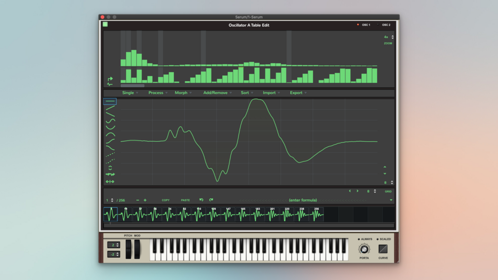This screenshot has height=280, width=498.
Task: Select the upper dotted ramp draw shape
Action: tap(110, 155)
